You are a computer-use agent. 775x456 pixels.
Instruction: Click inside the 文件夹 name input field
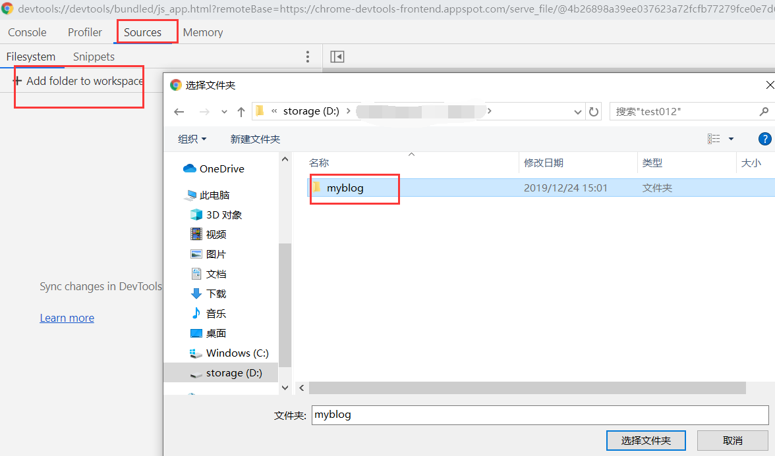click(x=461, y=415)
